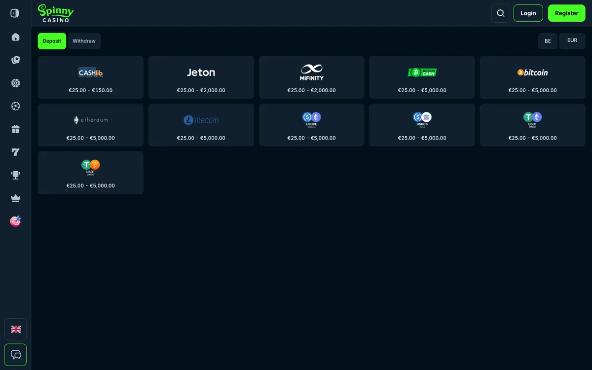592x370 pixels.
Task: Click the search magnifier icon
Action: [501, 13]
